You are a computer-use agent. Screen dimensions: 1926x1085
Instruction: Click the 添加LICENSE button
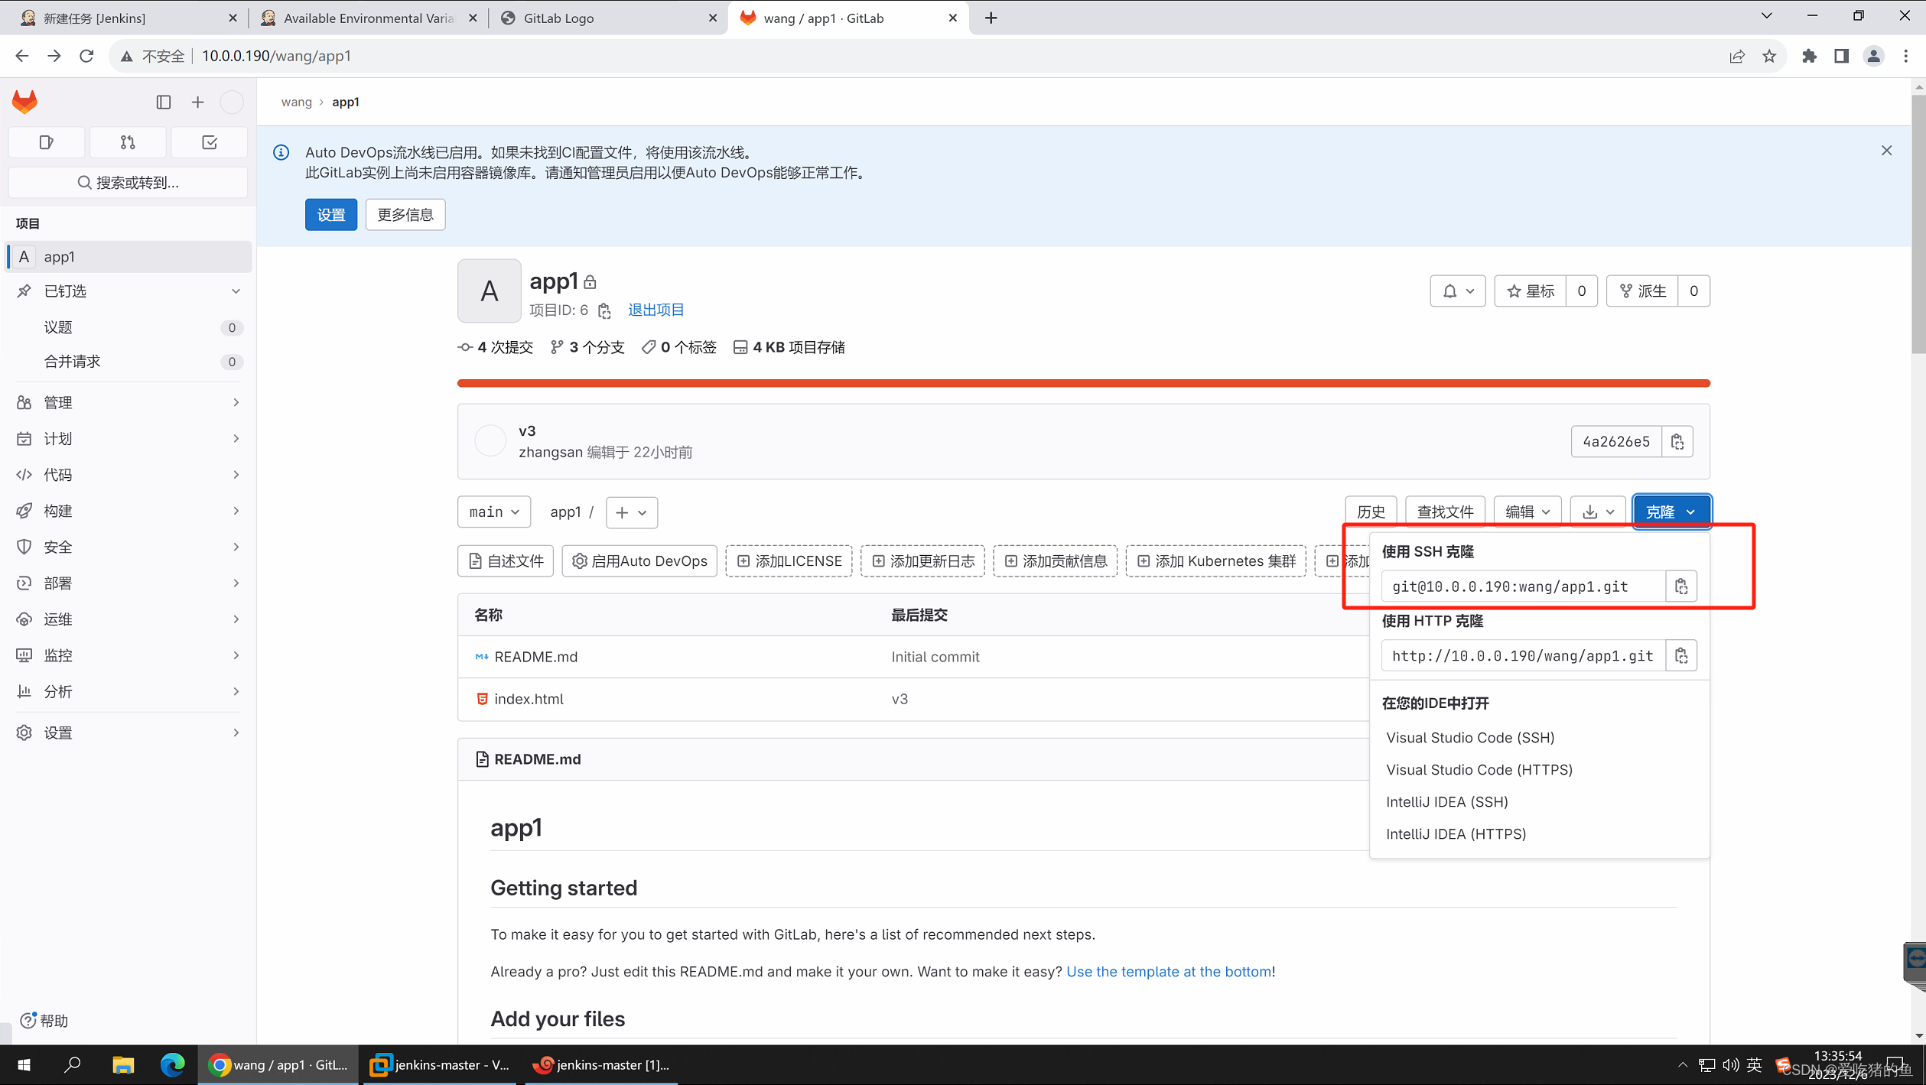(789, 561)
